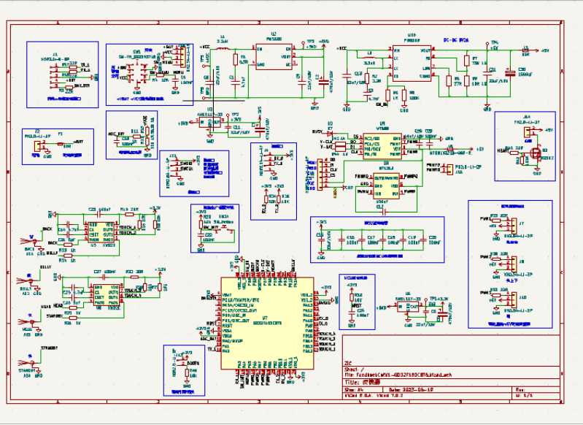Select the U3 AMS1117 regulator symbol
The image size is (583, 425).
pyautogui.click(x=205, y=122)
